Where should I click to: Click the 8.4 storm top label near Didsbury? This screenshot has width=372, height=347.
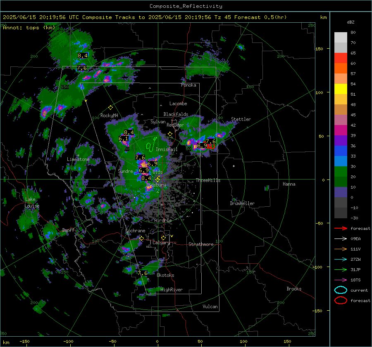pos(146,178)
